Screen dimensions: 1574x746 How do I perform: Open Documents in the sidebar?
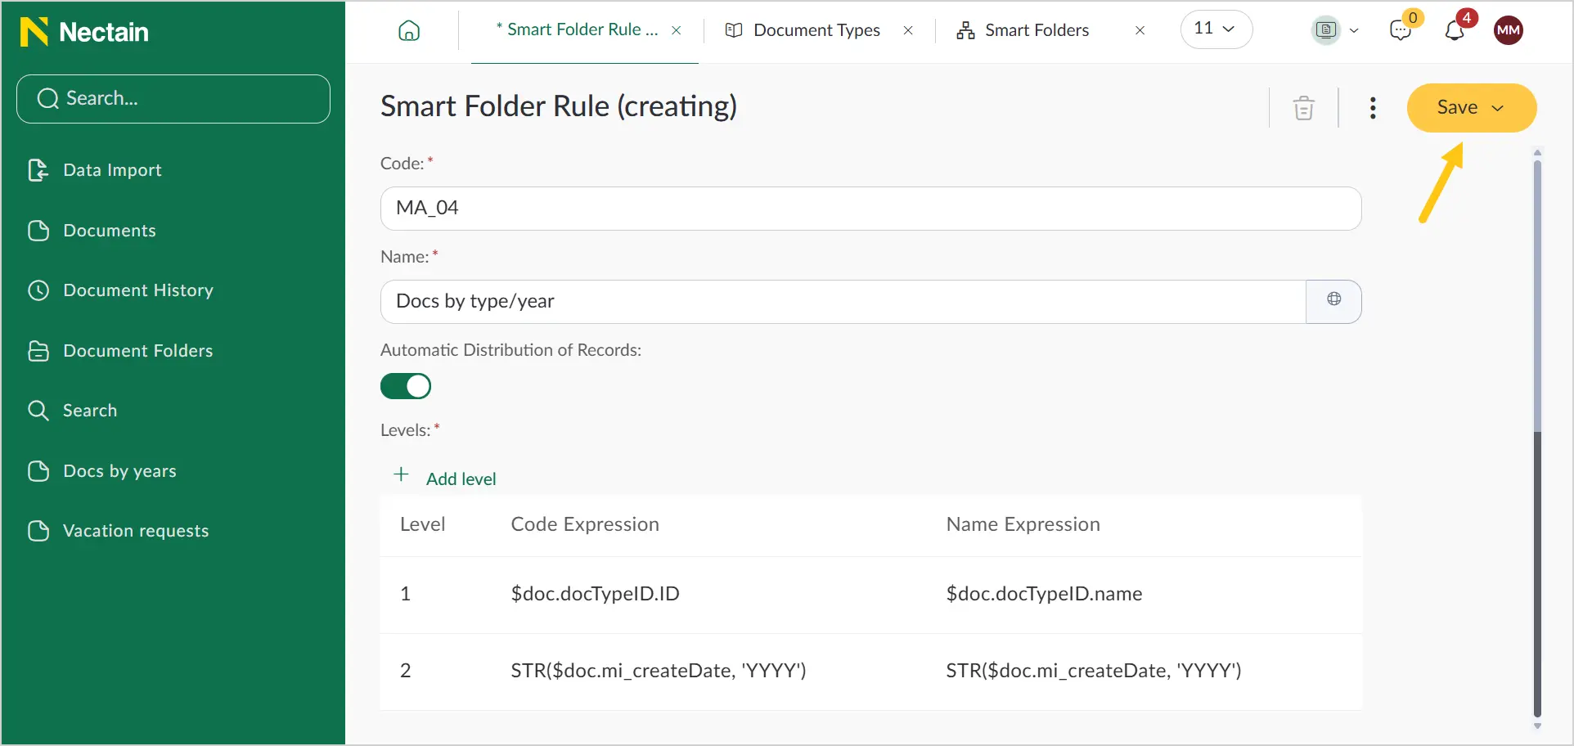coord(92,231)
